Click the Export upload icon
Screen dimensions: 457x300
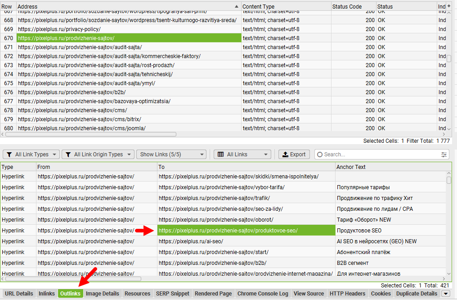285,155
